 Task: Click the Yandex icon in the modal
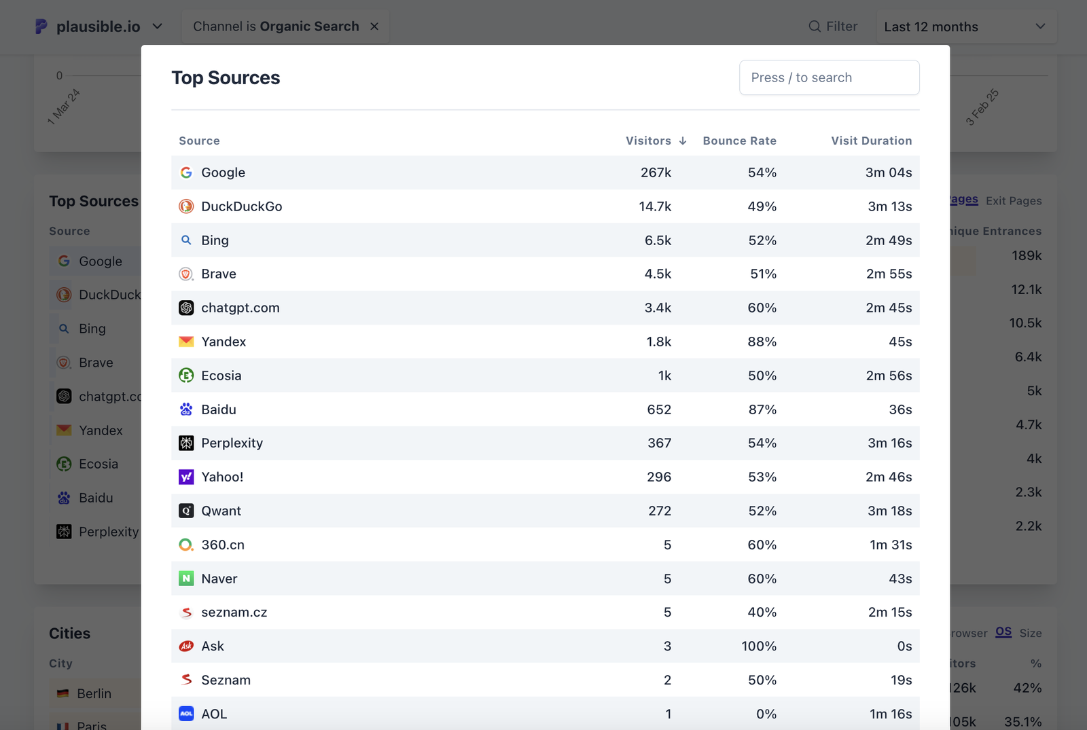(186, 341)
